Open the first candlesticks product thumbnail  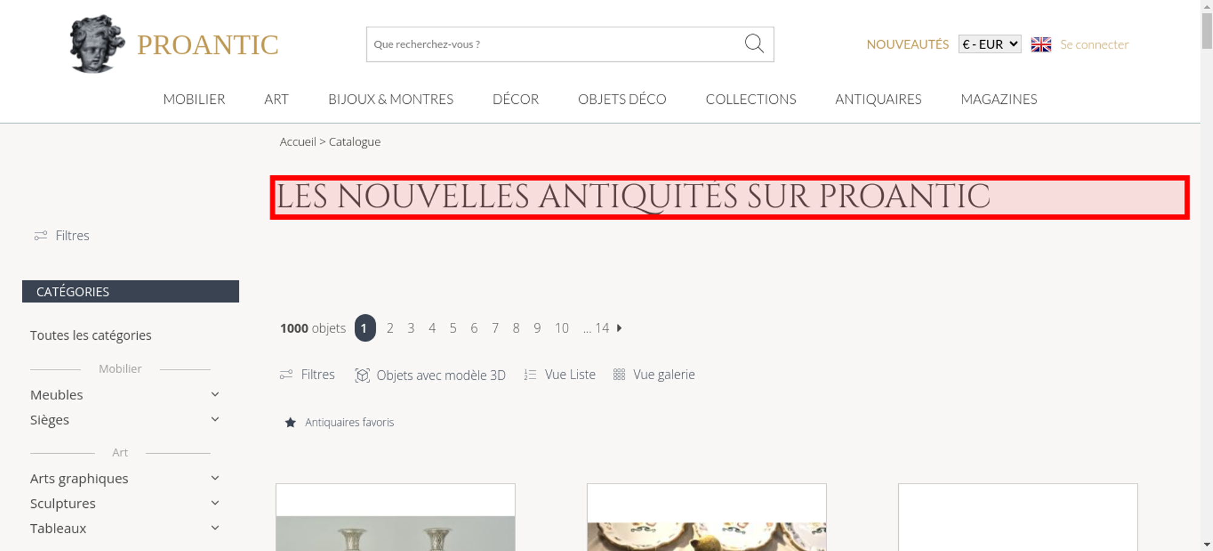(x=395, y=518)
